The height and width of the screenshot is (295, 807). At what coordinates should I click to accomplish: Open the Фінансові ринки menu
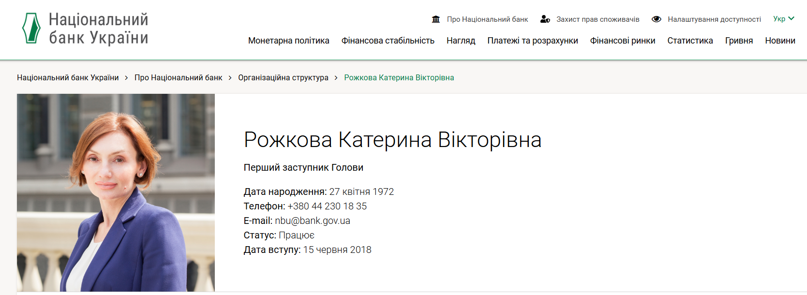[x=622, y=41]
